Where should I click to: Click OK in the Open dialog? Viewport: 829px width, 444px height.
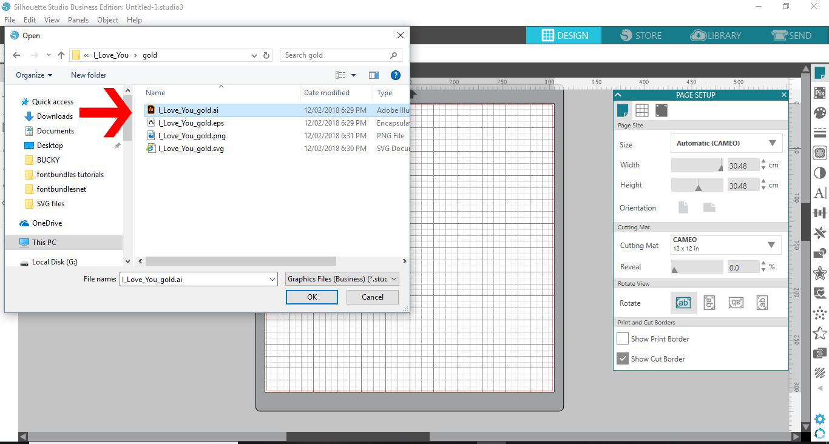click(x=312, y=297)
